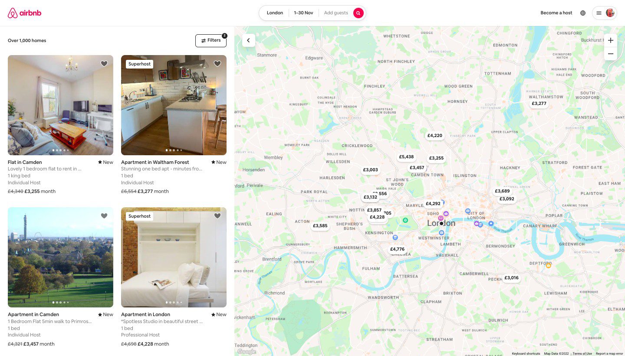Click the Google logo on map
Image resolution: width=625 pixels, height=356 pixels.
pos(247,352)
